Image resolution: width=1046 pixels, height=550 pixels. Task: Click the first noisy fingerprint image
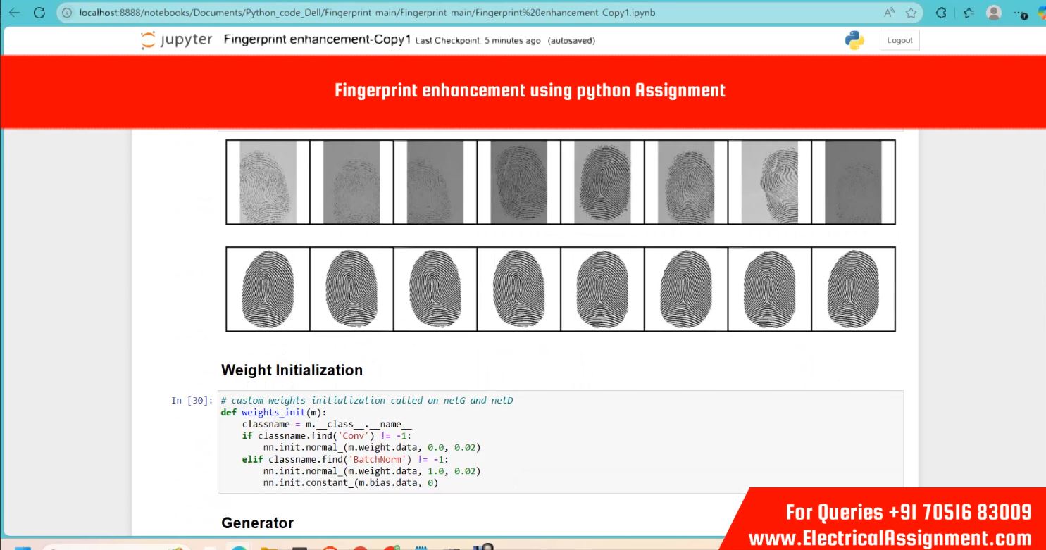coord(268,182)
